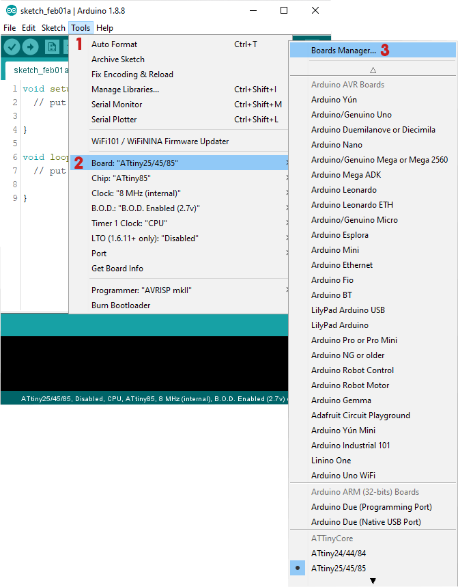Open Manage Libraries...
Screen dimensions: 458x587
179,89
